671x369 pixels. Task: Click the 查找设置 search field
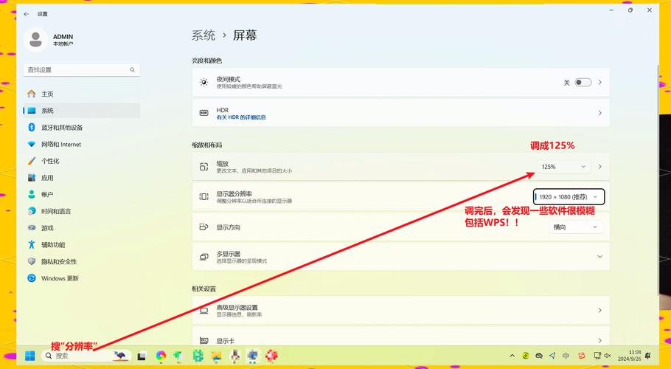pos(77,70)
